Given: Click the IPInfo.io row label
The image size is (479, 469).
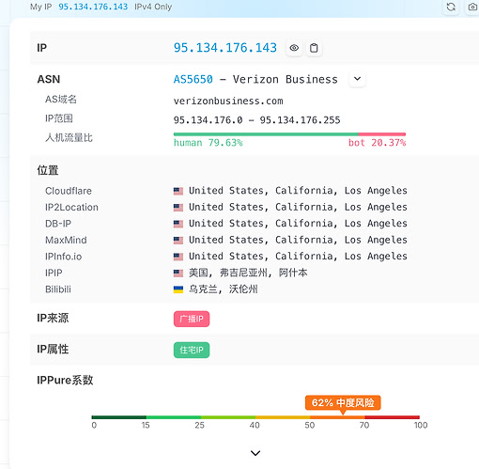Looking at the screenshot, I should [64, 257].
